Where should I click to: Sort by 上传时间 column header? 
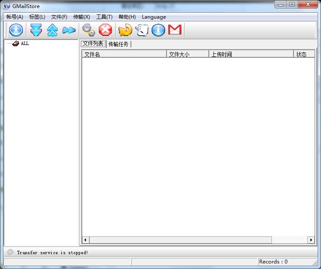coord(251,54)
